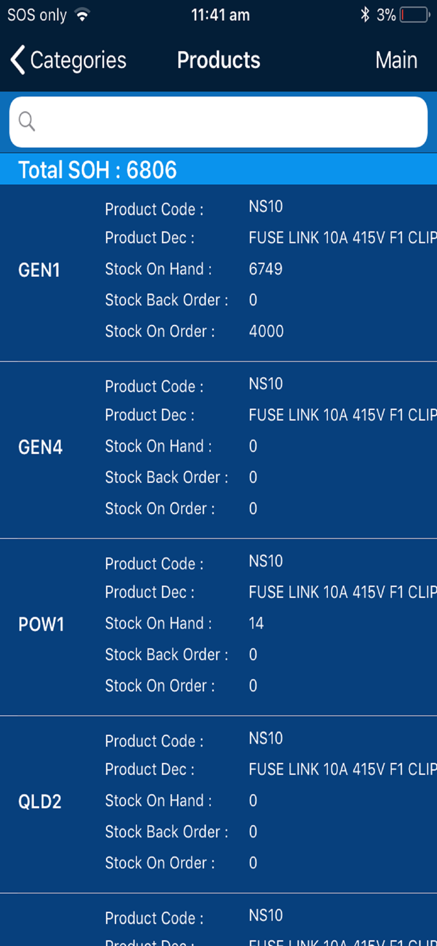Viewport: 437px width, 946px height.
Task: Click into the search input field
Action: point(218,121)
